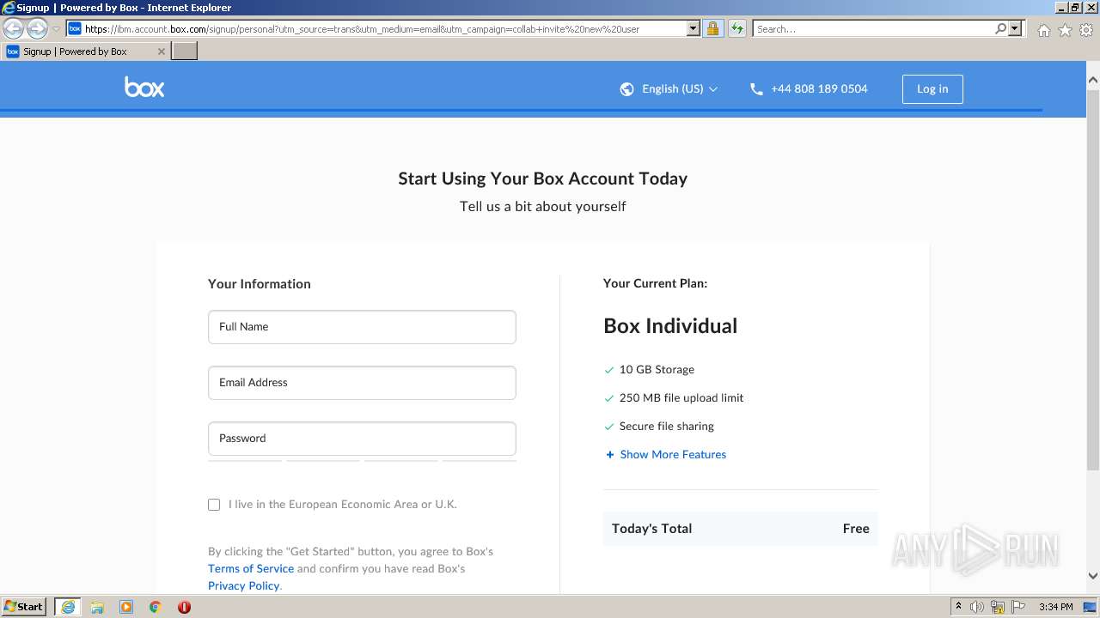Click Internet Explorer taskbar icon
The image size is (1100, 618).
pos(68,607)
